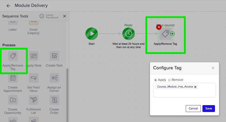The width and height of the screenshot is (226, 122).
Task: Pick the Fulfillment List tool icon
Action: coord(34,100)
